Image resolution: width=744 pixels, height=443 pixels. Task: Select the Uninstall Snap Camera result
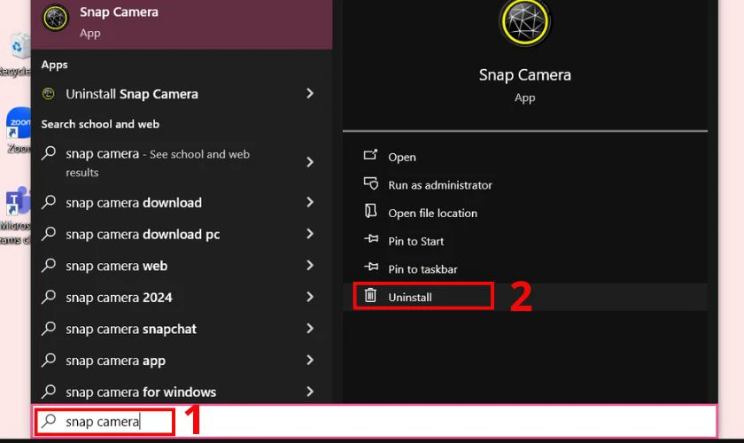tap(182, 94)
